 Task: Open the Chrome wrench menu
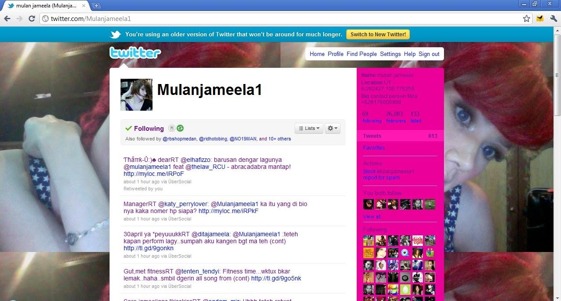(553, 18)
